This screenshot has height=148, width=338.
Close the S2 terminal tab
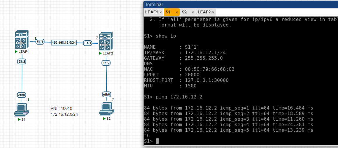point(193,12)
